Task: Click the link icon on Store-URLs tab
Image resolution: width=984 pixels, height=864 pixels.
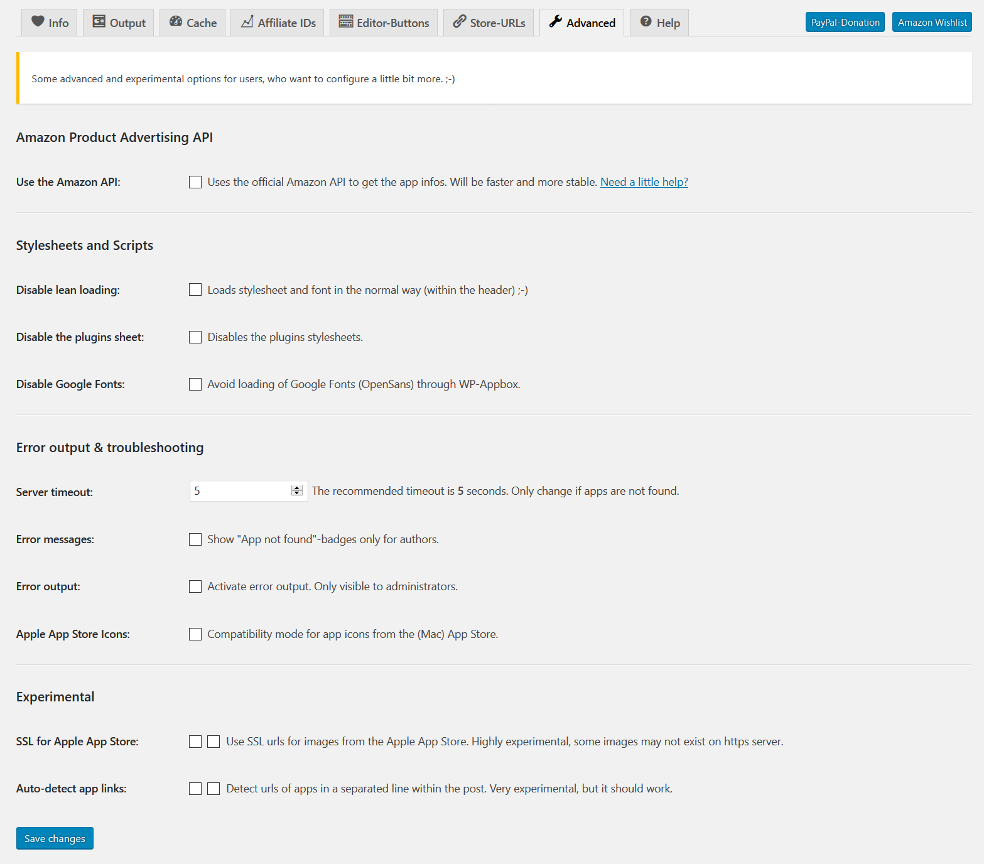Action: pyautogui.click(x=460, y=21)
